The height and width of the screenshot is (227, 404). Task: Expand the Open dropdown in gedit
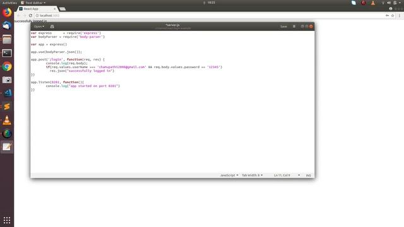[39, 26]
